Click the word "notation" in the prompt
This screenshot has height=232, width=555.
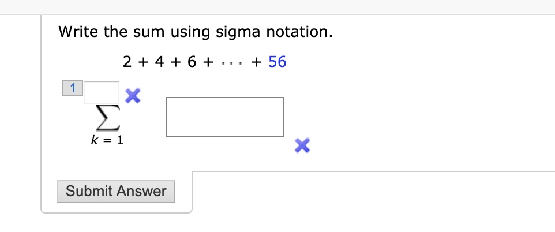point(299,32)
